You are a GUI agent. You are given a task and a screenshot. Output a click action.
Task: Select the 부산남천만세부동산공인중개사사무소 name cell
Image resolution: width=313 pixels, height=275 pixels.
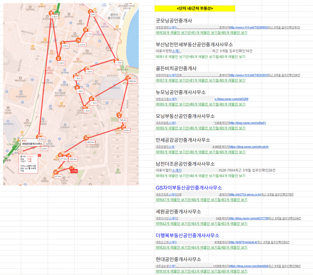(194, 45)
